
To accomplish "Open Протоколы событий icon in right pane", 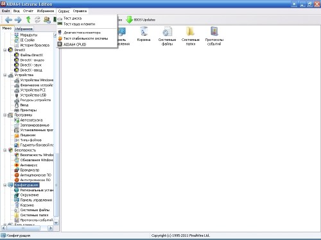I will tap(214, 36).
